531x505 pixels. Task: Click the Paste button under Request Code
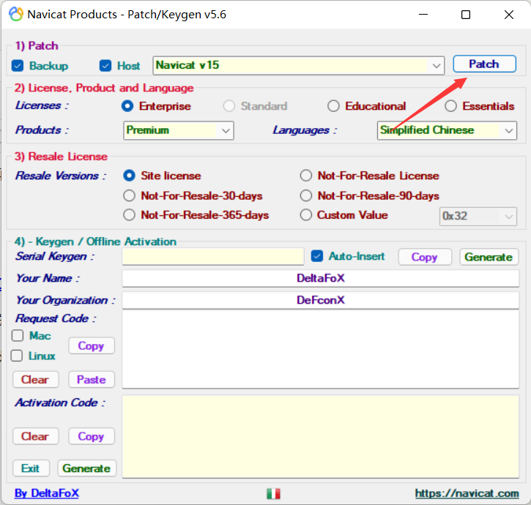92,379
